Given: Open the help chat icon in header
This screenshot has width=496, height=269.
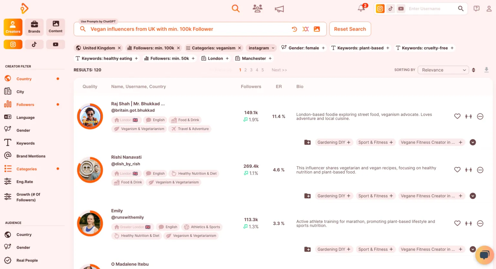Looking at the screenshot, I should pos(477,9).
